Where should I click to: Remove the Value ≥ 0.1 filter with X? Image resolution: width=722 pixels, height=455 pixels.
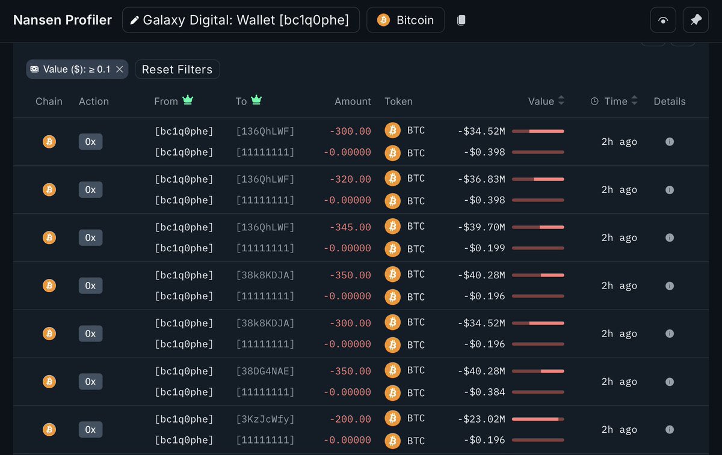pos(119,69)
